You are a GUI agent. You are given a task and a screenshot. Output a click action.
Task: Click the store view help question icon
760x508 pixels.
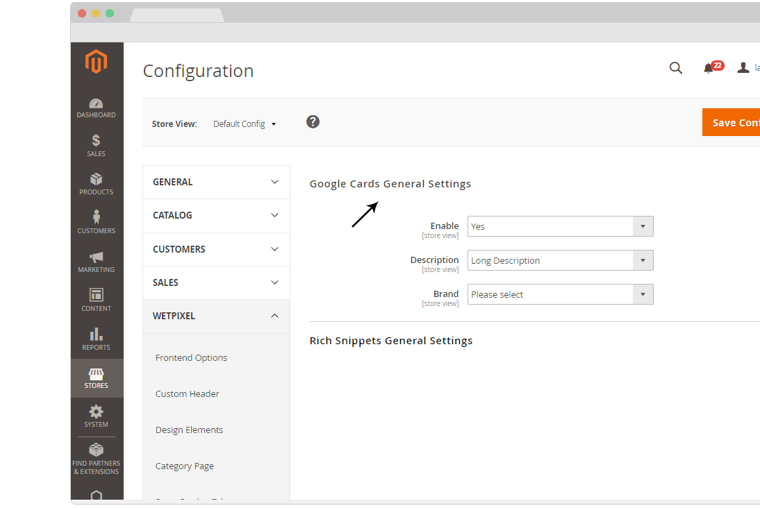313,122
